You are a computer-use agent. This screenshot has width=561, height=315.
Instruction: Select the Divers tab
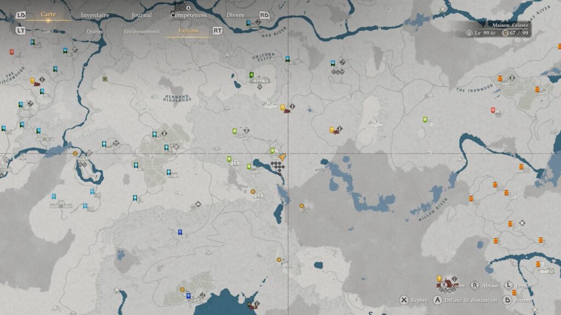click(235, 15)
